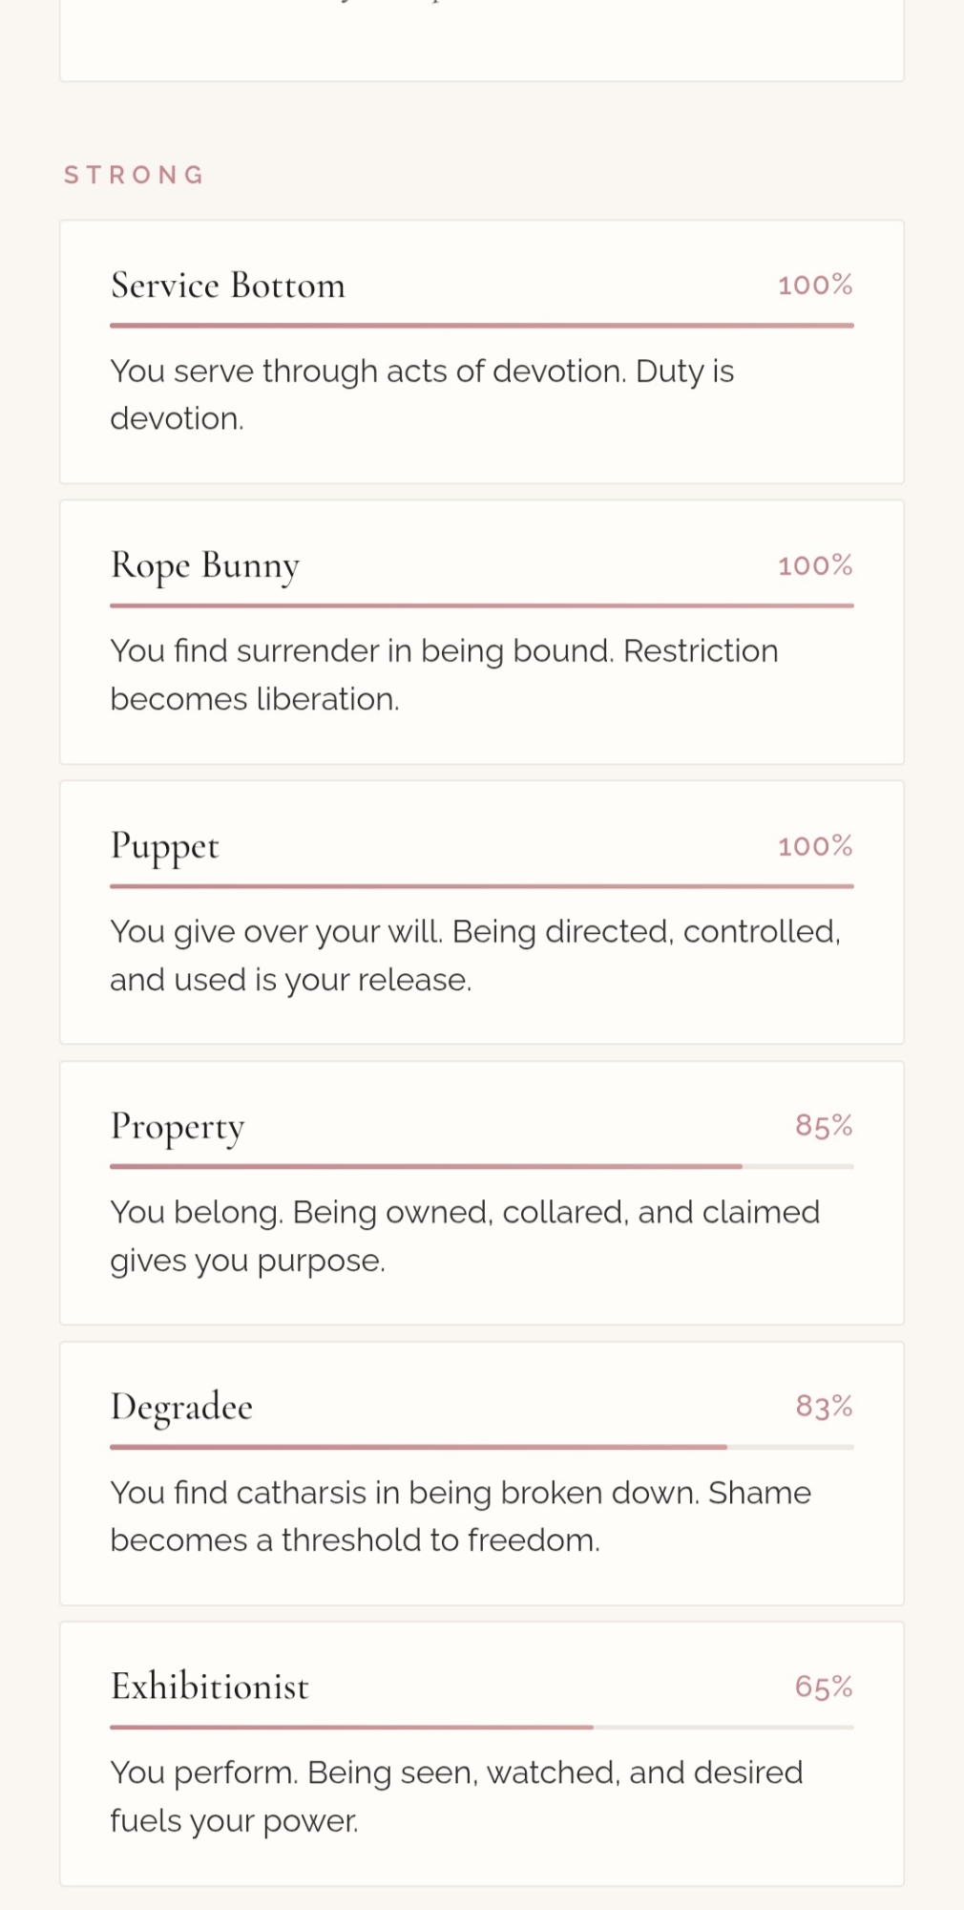Click the Exhibitionist progress bar
Image resolution: width=964 pixels, height=1910 pixels.
pos(481,1728)
